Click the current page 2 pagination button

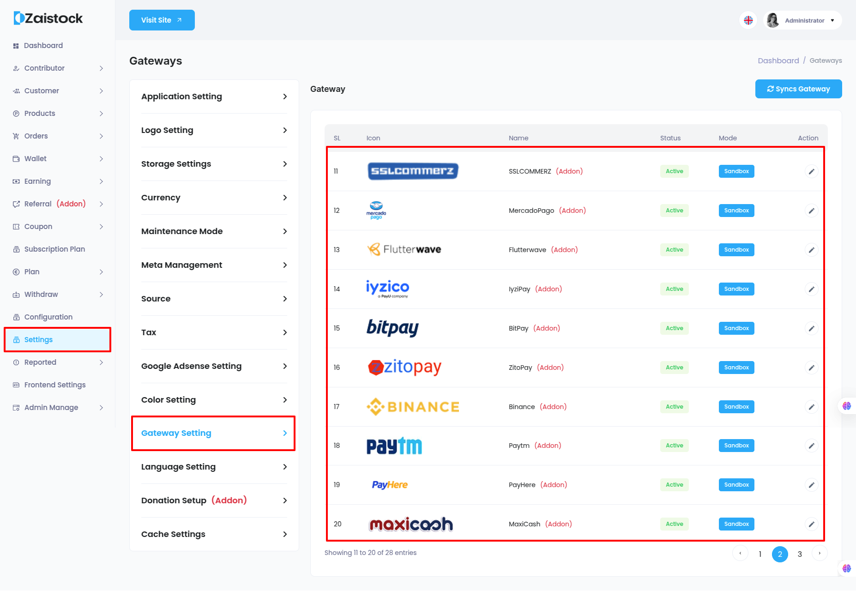(x=780, y=554)
